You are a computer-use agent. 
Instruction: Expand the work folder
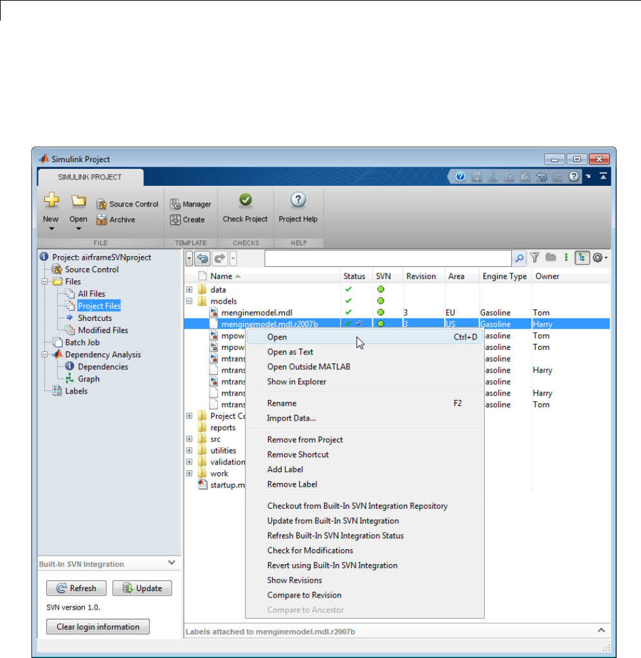(189, 473)
